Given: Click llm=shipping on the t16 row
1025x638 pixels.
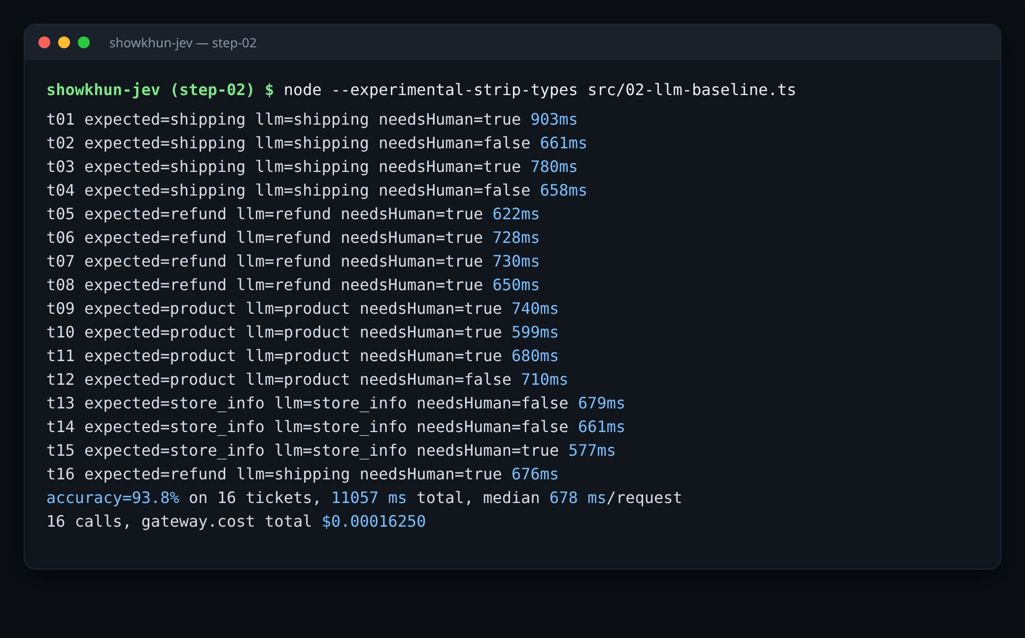Looking at the screenshot, I should pyautogui.click(x=293, y=474).
